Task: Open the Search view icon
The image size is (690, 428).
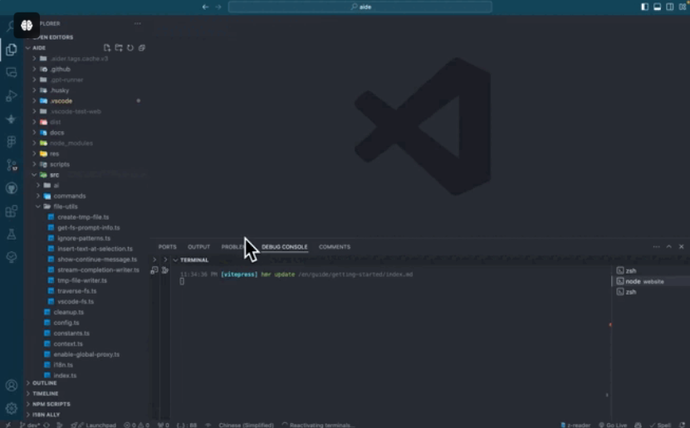Action: tap(10, 27)
